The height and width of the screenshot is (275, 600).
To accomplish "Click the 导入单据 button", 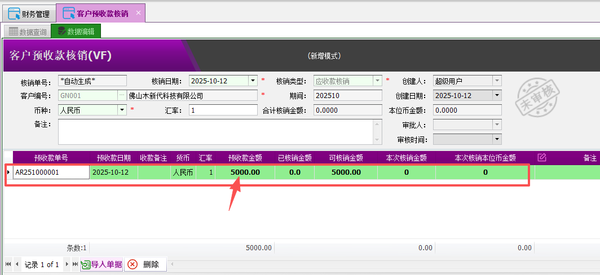I will coord(101,264).
